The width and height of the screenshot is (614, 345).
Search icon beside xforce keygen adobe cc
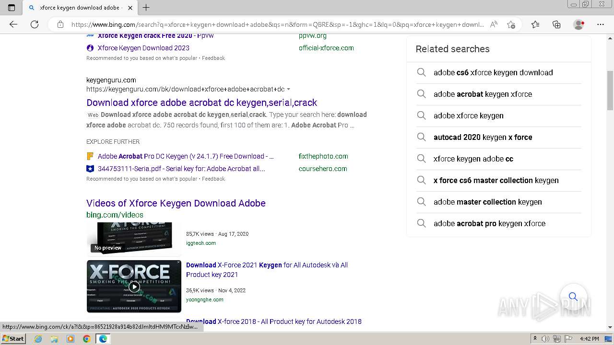pyautogui.click(x=421, y=159)
